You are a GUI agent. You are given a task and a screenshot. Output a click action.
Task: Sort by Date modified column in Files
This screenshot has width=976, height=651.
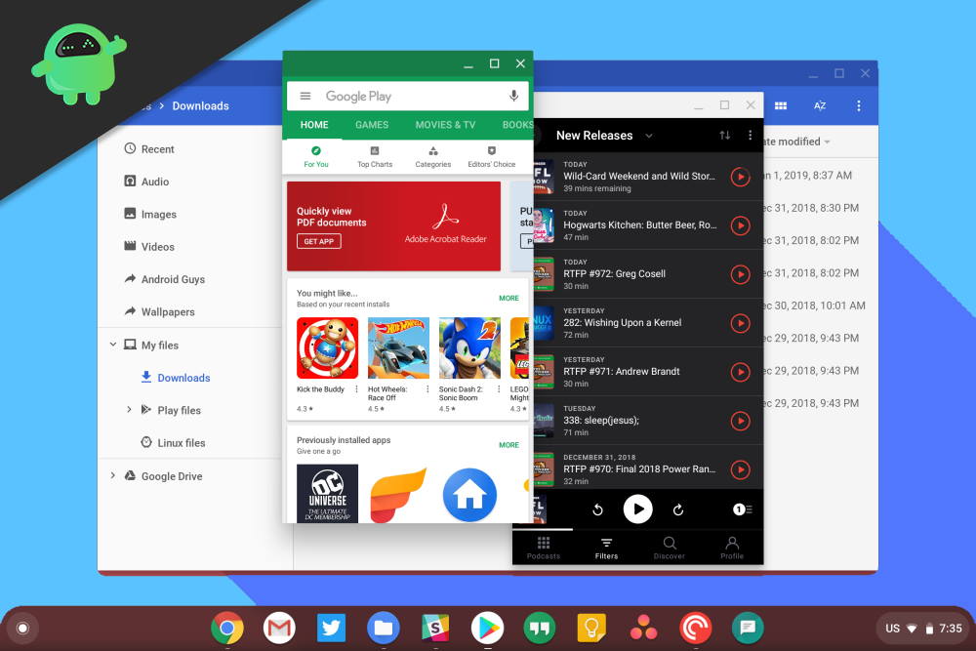tap(796, 142)
